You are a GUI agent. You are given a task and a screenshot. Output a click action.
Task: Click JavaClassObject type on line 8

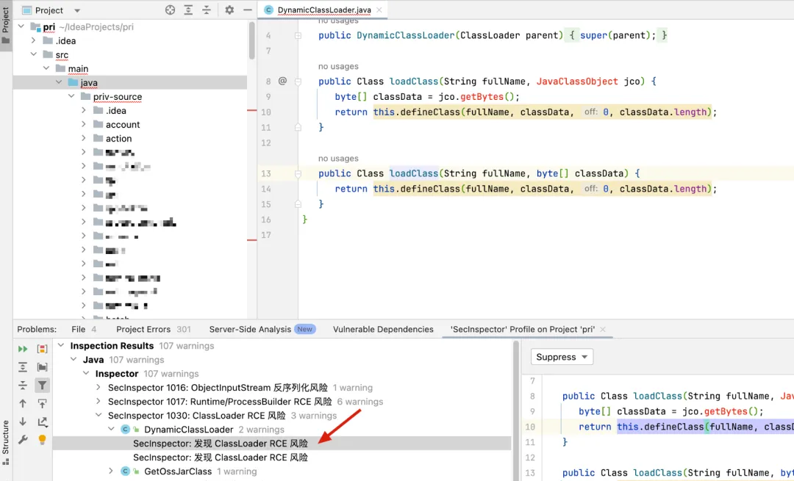point(577,82)
